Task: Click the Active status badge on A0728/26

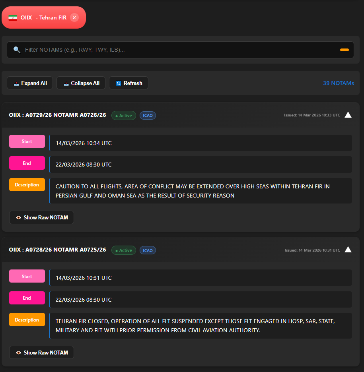Action: tap(123, 250)
